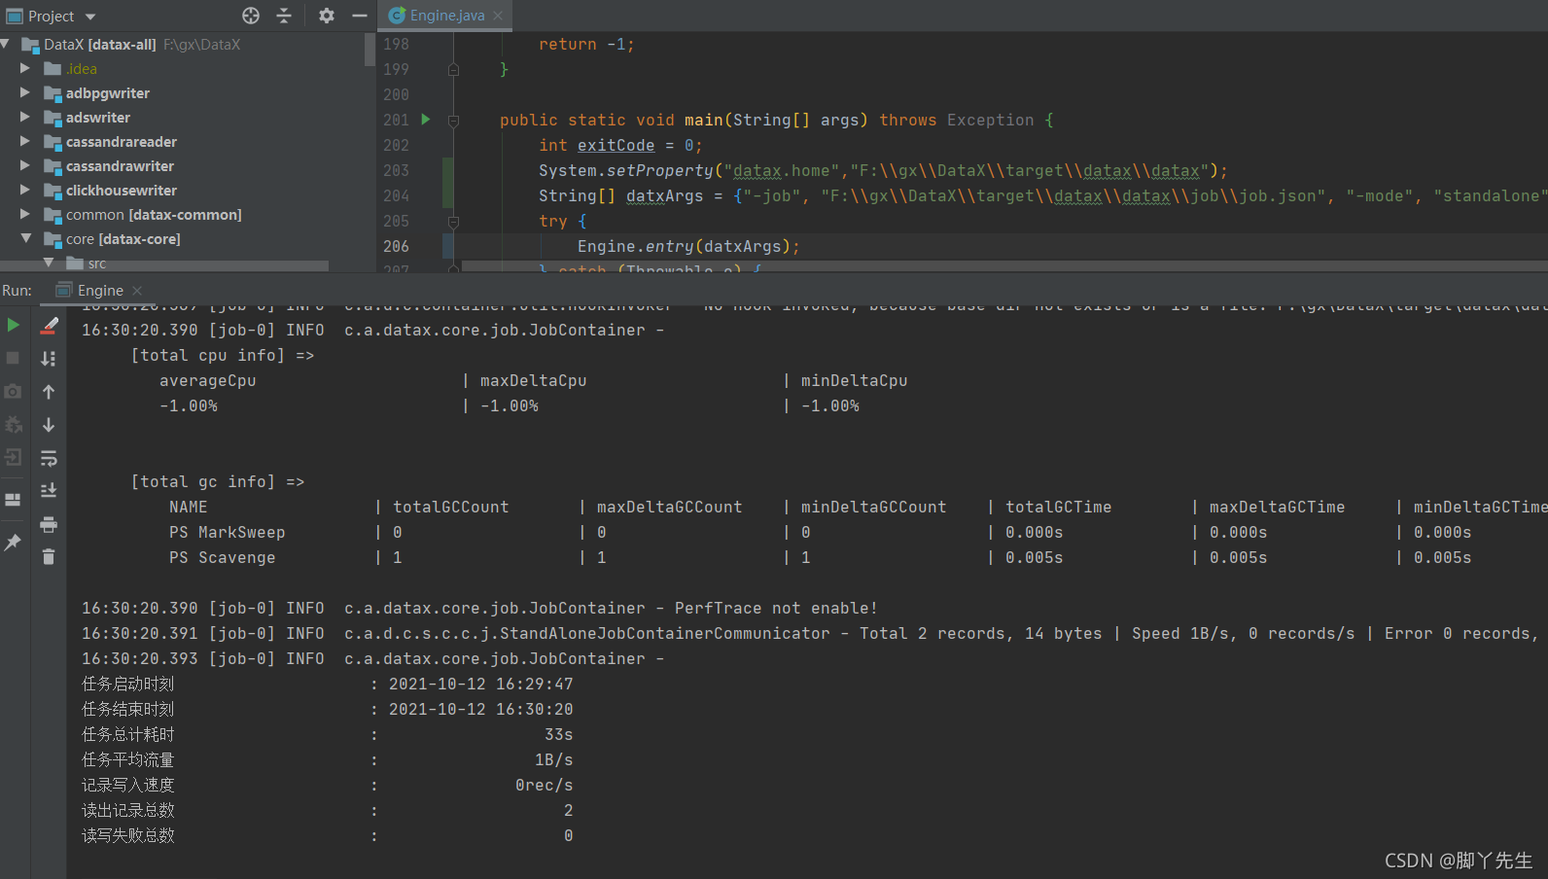This screenshot has height=879, width=1548.
Task: Collapse the DataX root node
Action: (x=6, y=44)
